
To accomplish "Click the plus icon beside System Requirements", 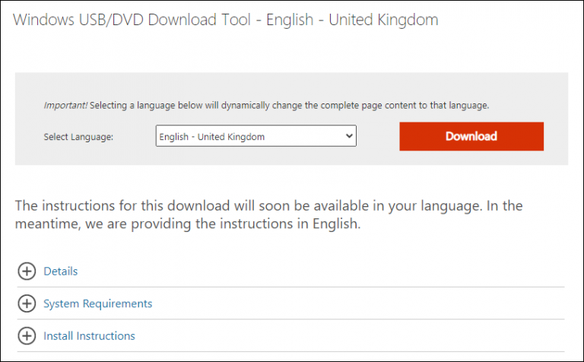I will 27,303.
